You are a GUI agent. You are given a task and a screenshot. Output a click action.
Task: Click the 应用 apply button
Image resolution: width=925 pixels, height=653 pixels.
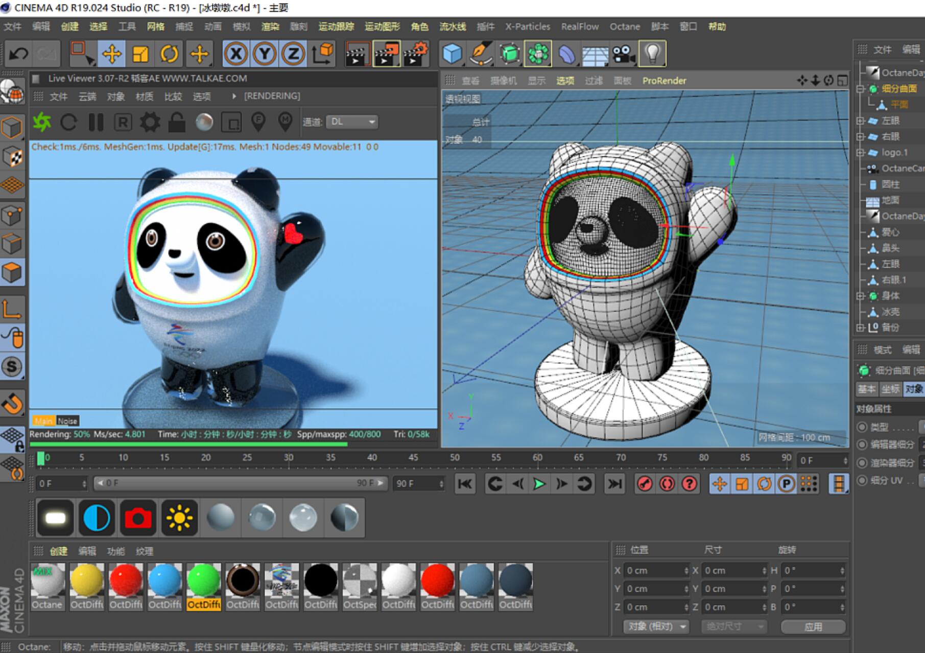tap(813, 626)
